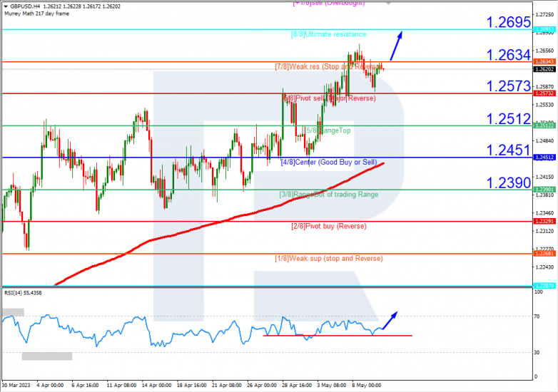
Task: Click the large 1.2451 level label
Action: click(509, 150)
